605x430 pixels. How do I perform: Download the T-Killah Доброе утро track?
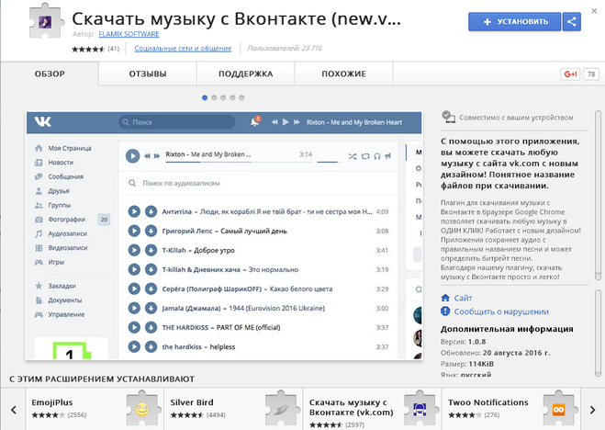tap(151, 250)
